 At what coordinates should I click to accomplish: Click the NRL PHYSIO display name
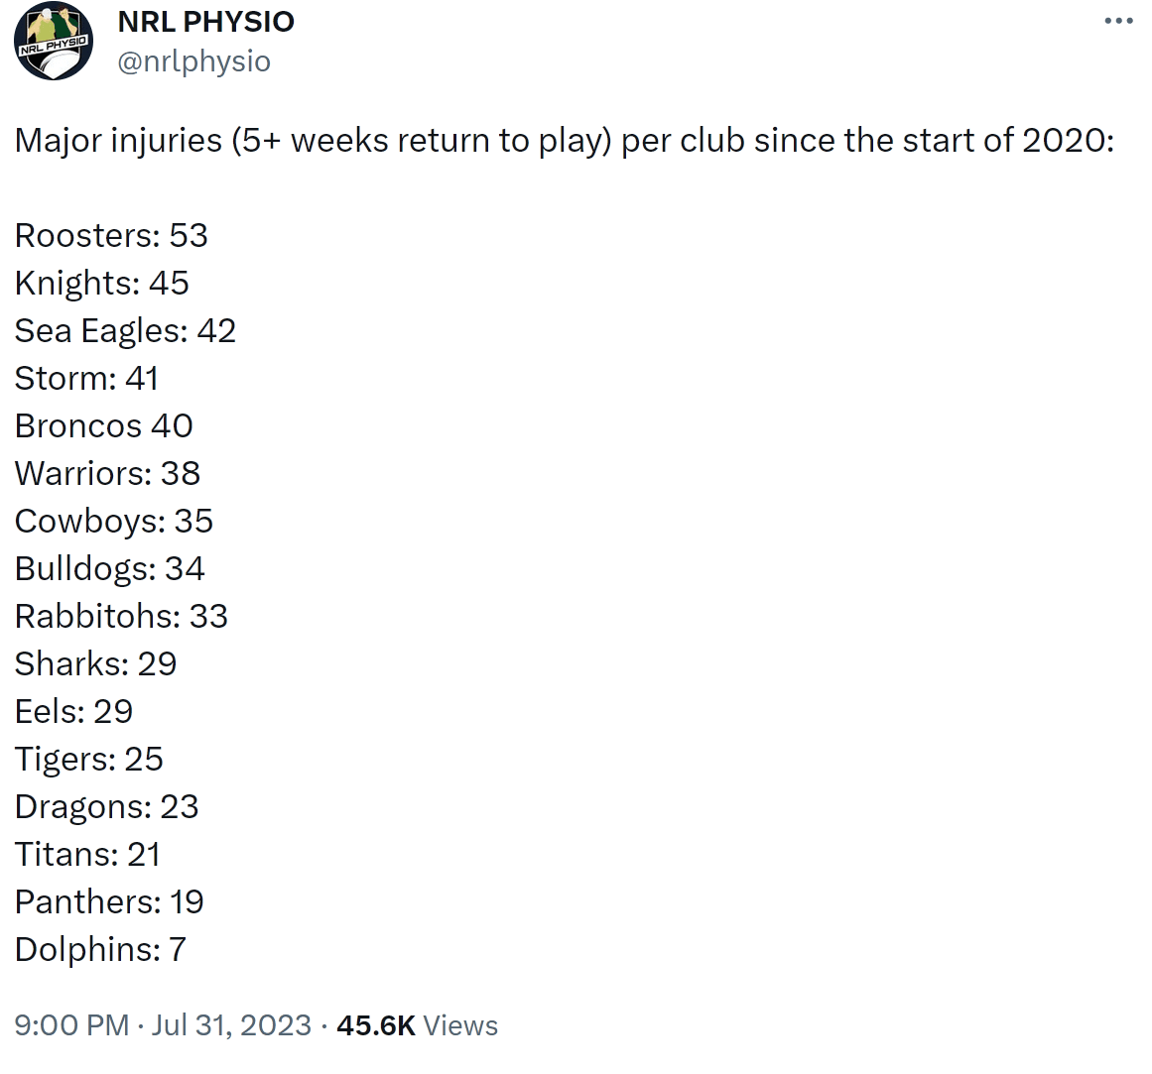(x=205, y=22)
